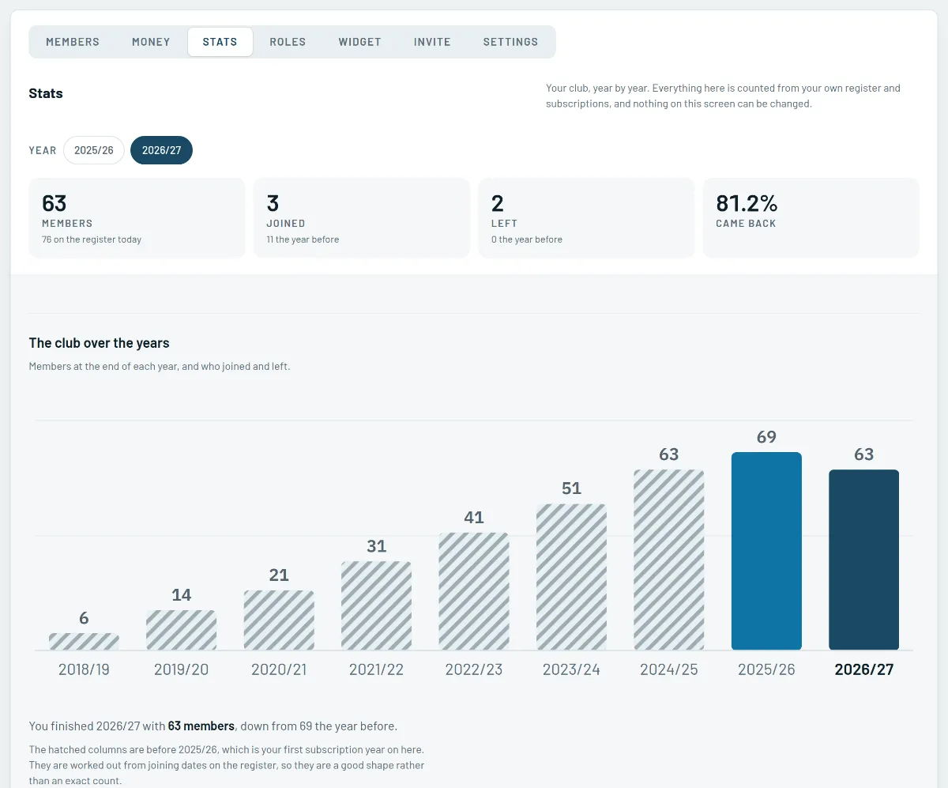The height and width of the screenshot is (788, 948).
Task: Select the 2025/26 year pill
Action: tap(94, 150)
